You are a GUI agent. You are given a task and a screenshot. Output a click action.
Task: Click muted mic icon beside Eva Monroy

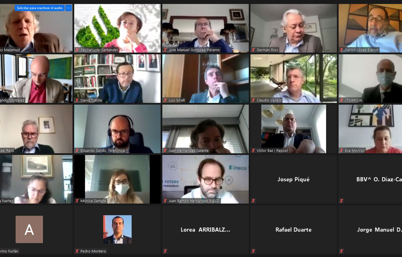(x=341, y=150)
